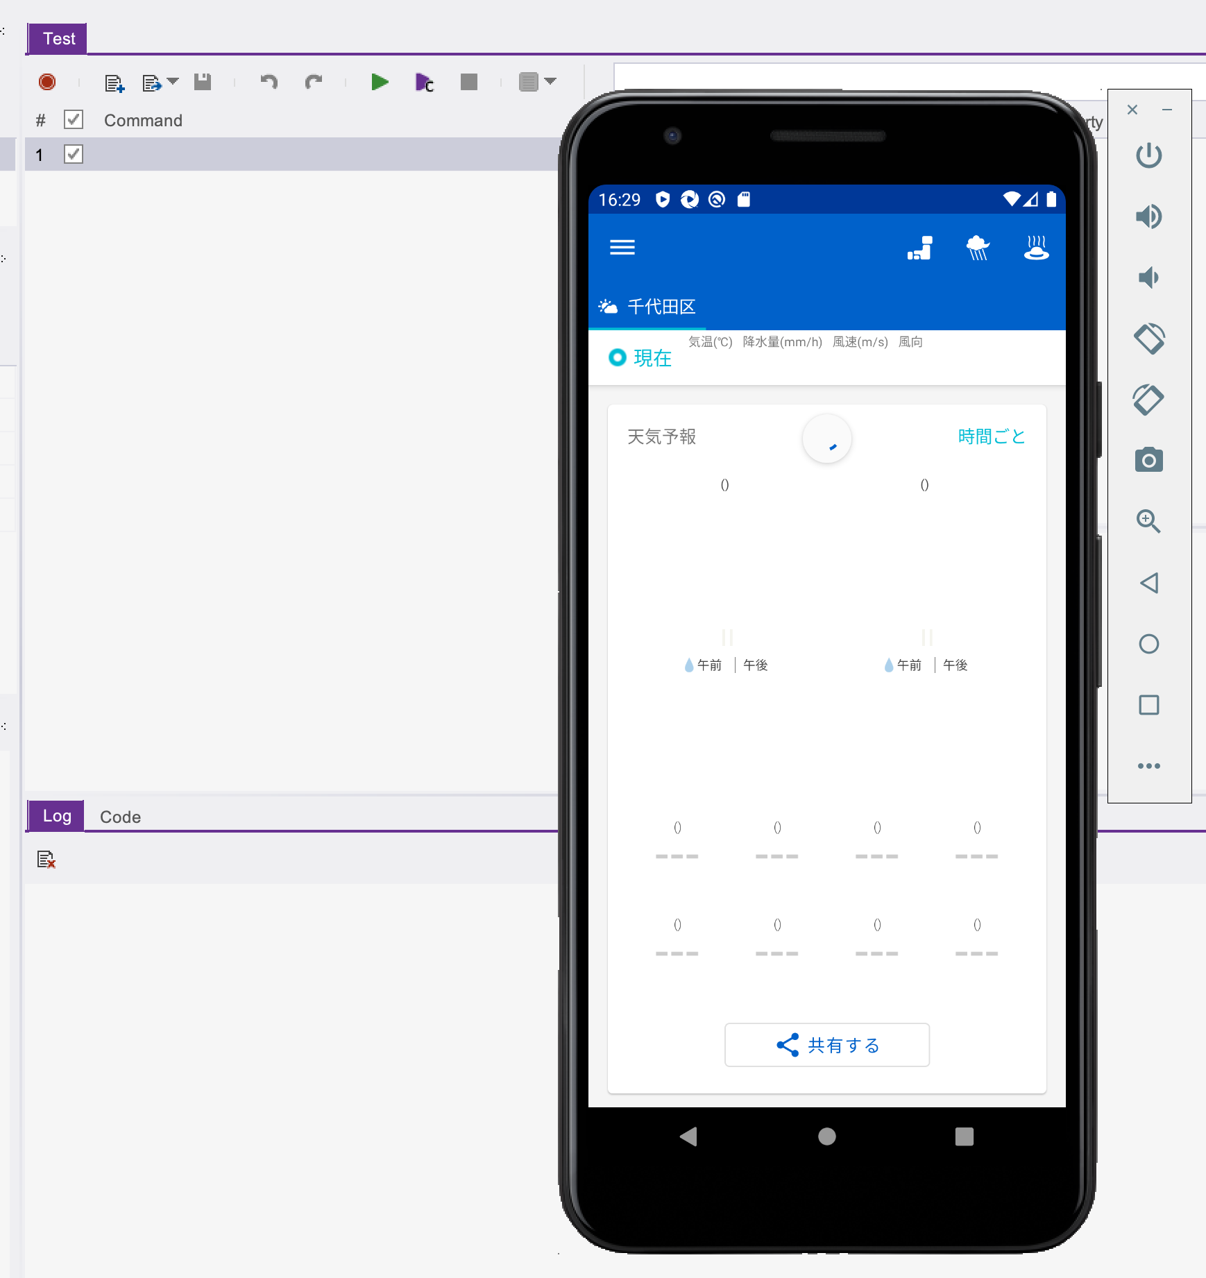Switch to the Log tab
The image size is (1206, 1278).
click(x=57, y=815)
